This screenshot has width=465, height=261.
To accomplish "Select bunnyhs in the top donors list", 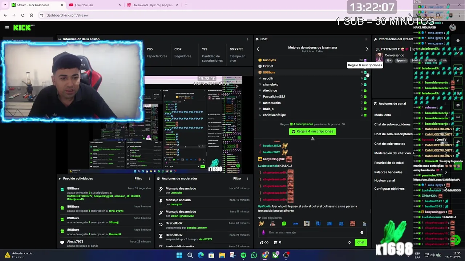I will (x=269, y=60).
